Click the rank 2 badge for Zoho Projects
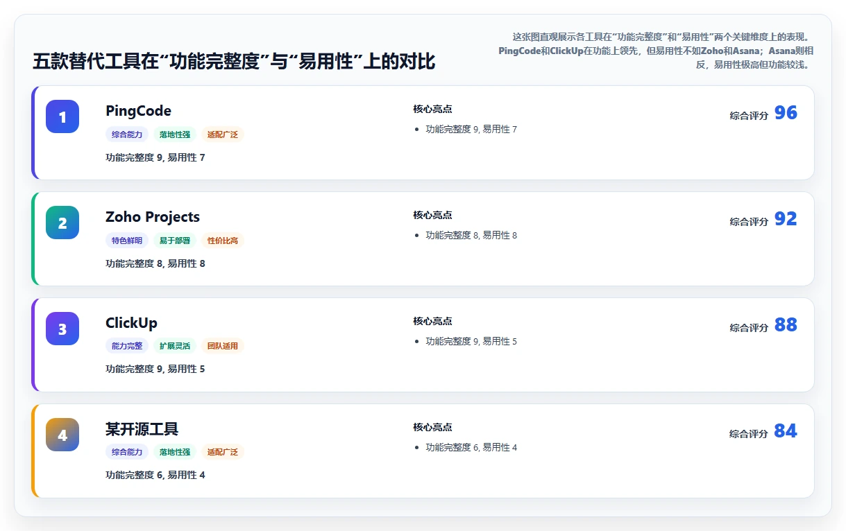The height and width of the screenshot is (531, 846). coord(62,223)
